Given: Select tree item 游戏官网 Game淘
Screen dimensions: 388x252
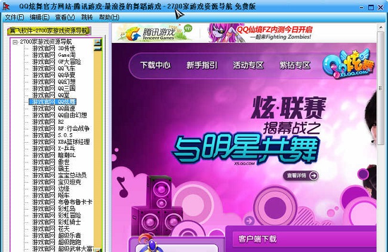Looking at the screenshot, I should (x=54, y=55).
